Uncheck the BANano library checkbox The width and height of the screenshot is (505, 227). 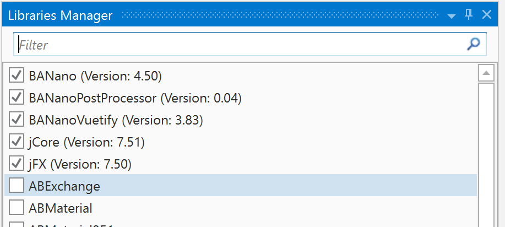point(17,75)
